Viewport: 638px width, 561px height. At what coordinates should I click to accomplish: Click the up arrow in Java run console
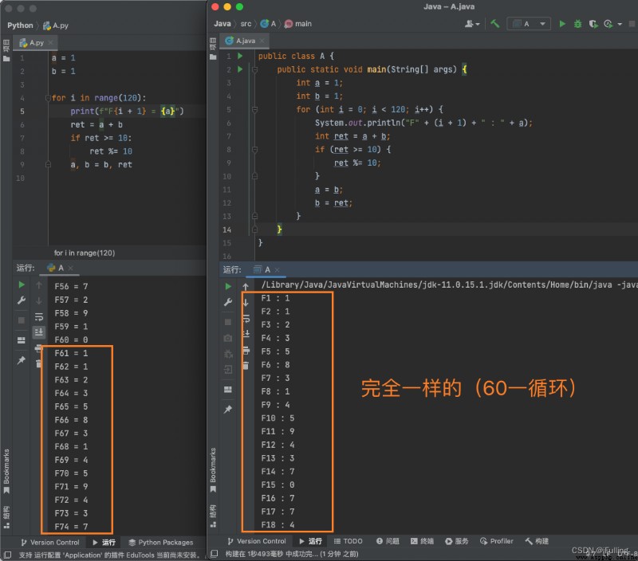click(x=246, y=287)
